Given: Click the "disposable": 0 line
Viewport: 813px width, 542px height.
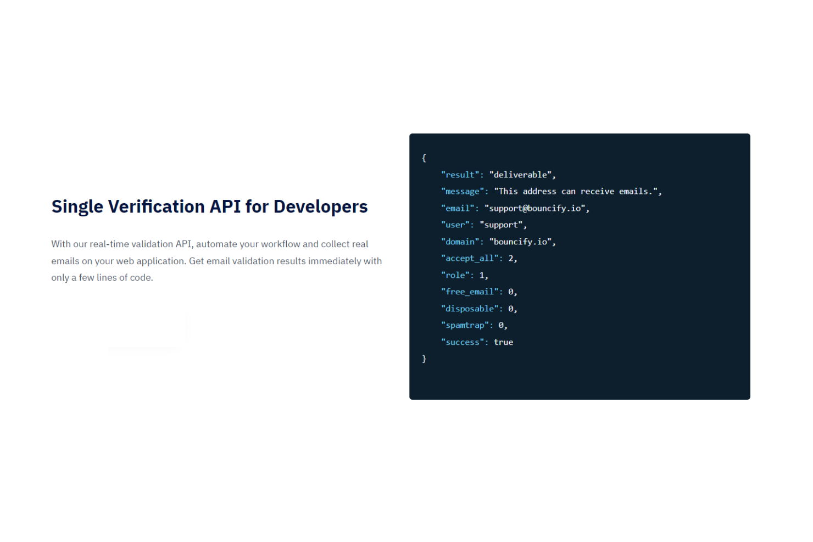Looking at the screenshot, I should tap(479, 309).
